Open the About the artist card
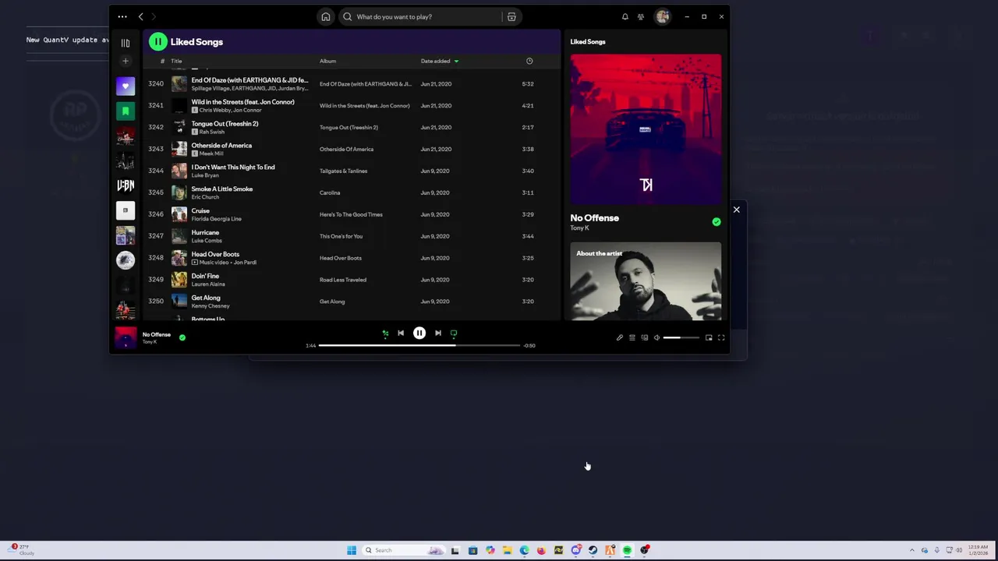The image size is (998, 561). click(646, 281)
